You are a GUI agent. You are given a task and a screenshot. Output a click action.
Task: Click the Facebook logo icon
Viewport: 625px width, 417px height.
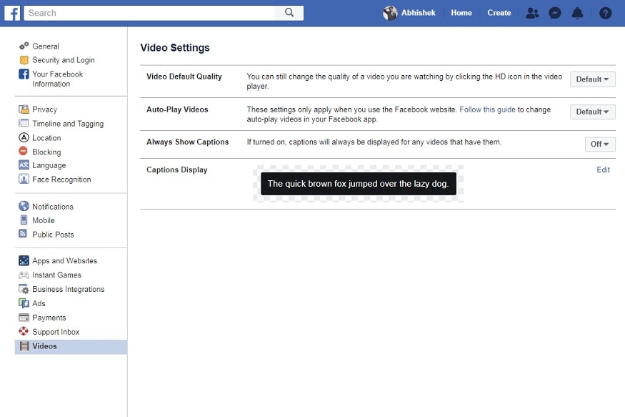(x=12, y=13)
